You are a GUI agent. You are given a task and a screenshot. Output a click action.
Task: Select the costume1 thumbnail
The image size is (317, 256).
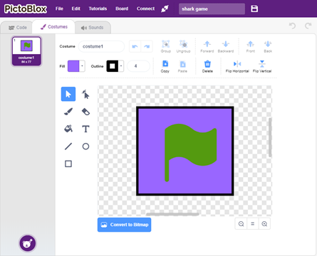tap(26, 51)
